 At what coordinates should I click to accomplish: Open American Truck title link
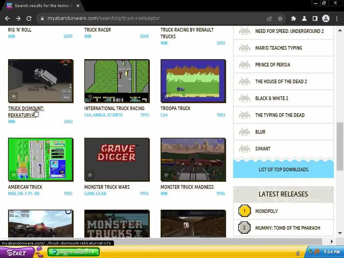click(x=25, y=187)
